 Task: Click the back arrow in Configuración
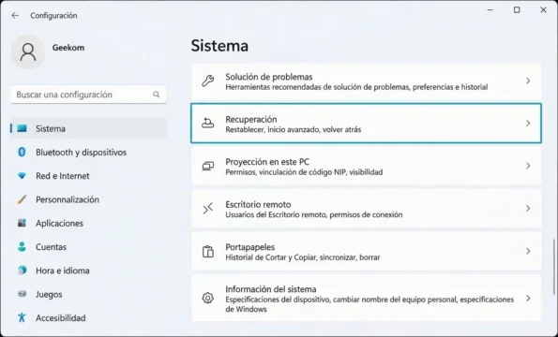click(15, 15)
